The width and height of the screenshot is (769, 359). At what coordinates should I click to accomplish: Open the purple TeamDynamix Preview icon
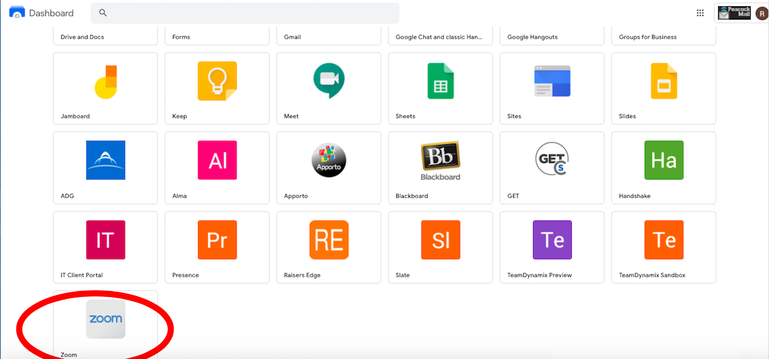pos(552,240)
